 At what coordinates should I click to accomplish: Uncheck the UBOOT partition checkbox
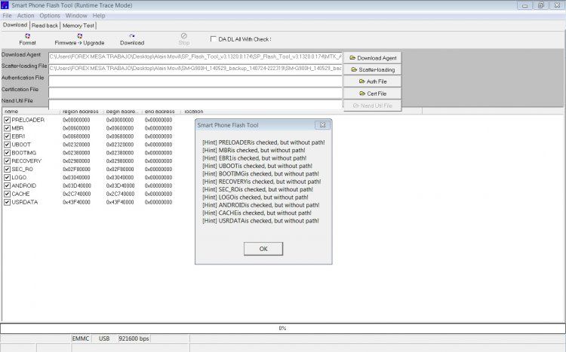pyautogui.click(x=8, y=144)
